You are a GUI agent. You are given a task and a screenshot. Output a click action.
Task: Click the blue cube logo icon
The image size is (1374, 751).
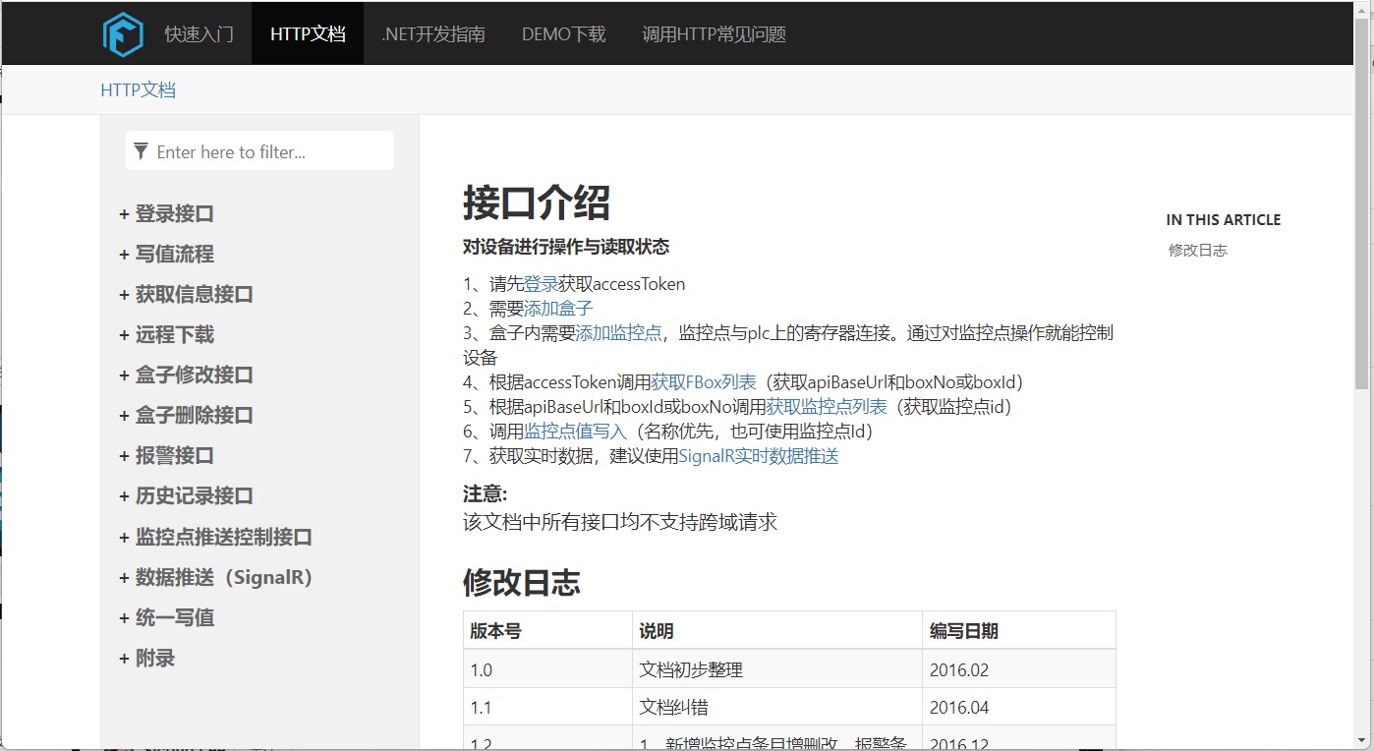click(x=123, y=34)
